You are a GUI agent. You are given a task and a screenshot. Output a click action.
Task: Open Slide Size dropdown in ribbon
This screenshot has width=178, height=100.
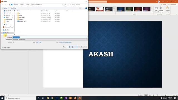(156, 10)
